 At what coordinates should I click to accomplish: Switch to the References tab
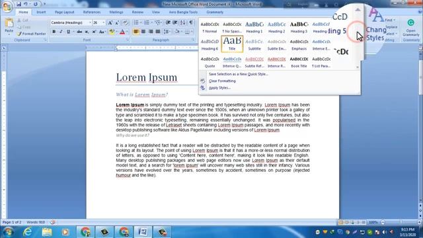pos(92,12)
